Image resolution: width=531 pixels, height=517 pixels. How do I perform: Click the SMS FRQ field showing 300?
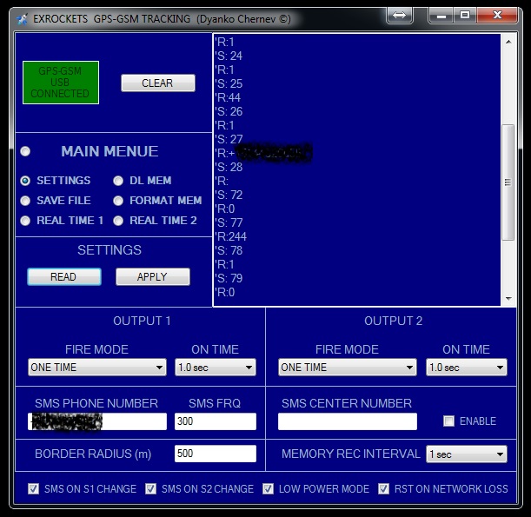(216, 421)
